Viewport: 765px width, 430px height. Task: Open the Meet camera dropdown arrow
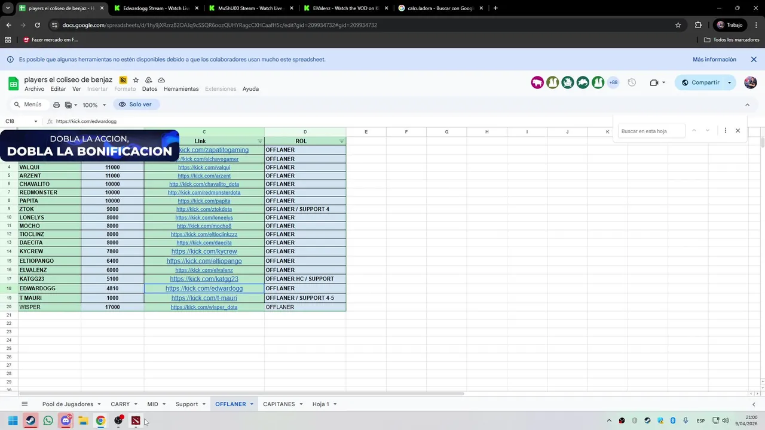point(663,82)
